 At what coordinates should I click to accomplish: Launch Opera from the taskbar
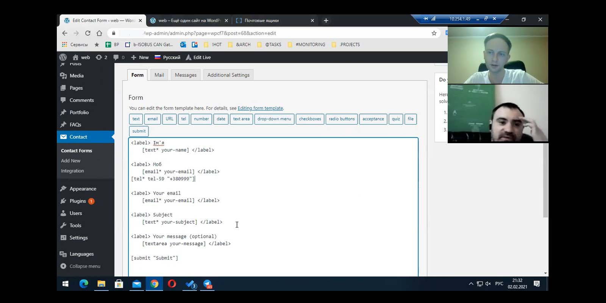172,284
